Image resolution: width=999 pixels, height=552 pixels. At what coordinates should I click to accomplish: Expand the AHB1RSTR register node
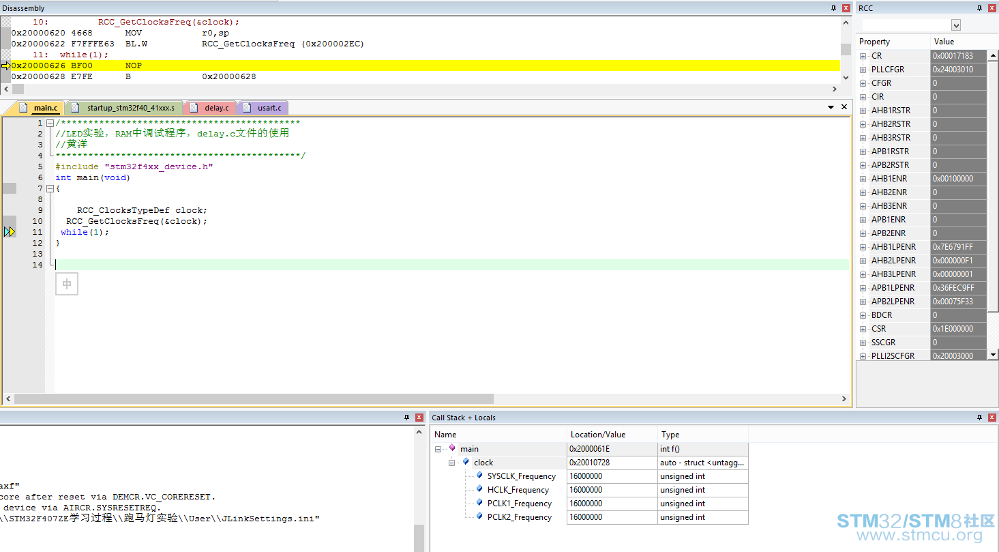863,111
